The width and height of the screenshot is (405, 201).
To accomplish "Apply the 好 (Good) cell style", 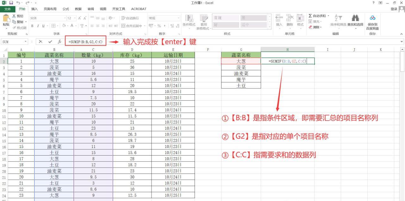I will [226, 25].
